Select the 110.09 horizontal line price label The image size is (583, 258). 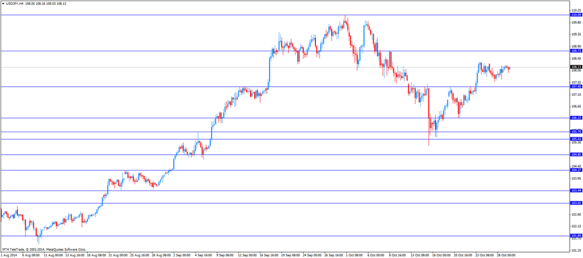pyautogui.click(x=576, y=15)
